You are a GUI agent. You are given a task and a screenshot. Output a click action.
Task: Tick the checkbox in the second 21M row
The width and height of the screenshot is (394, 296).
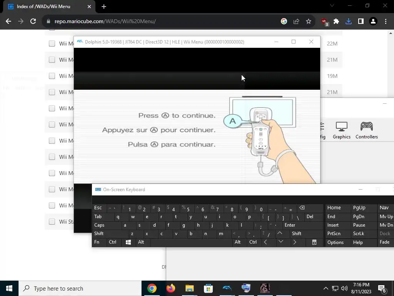[52, 92]
